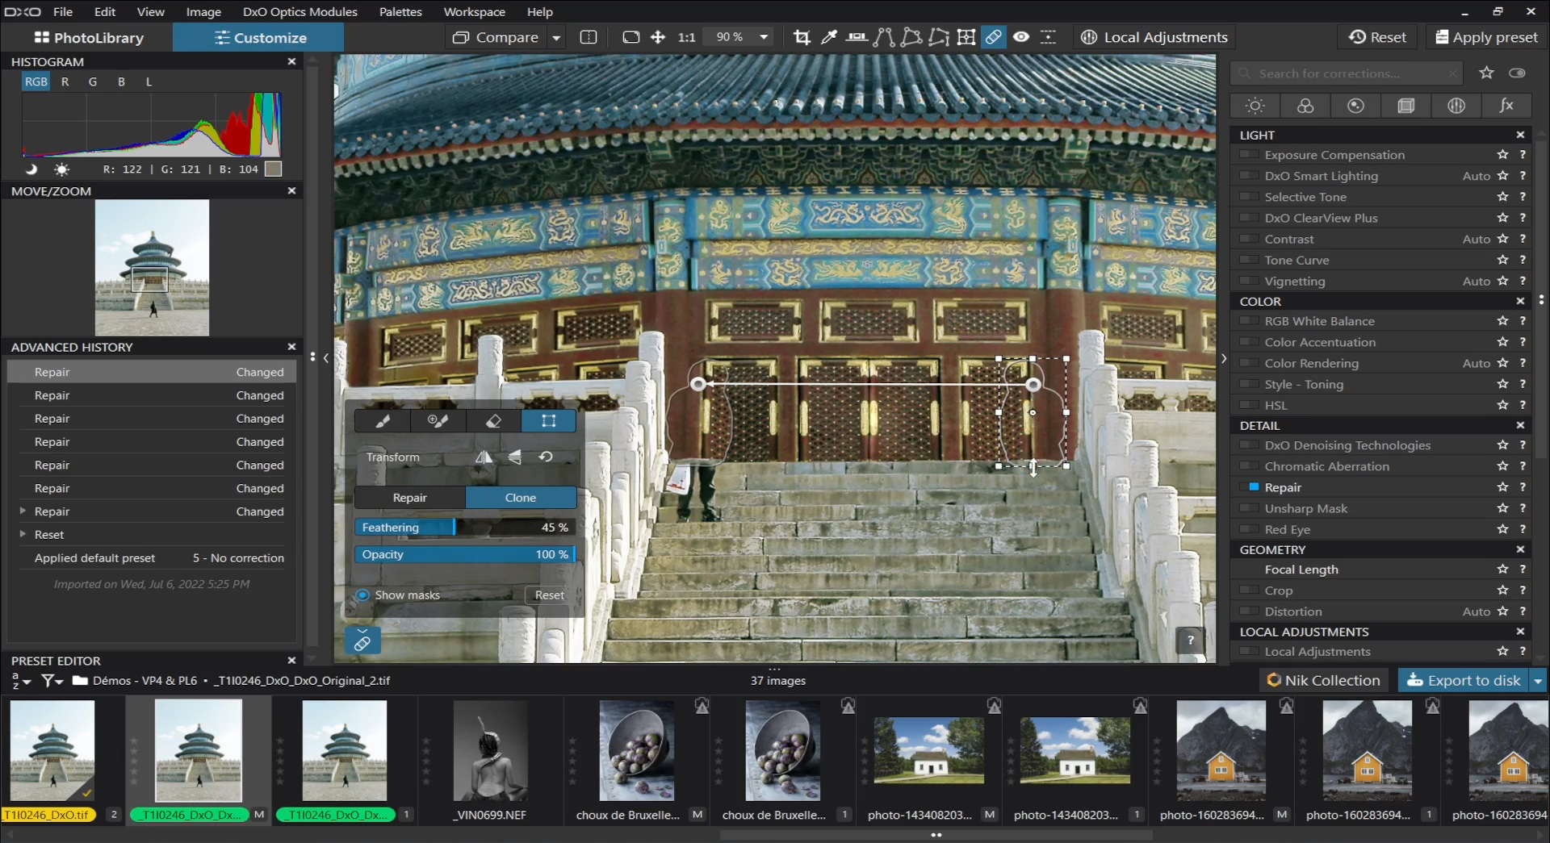Set zoom to 1:1
This screenshot has width=1550, height=843.
click(x=686, y=37)
